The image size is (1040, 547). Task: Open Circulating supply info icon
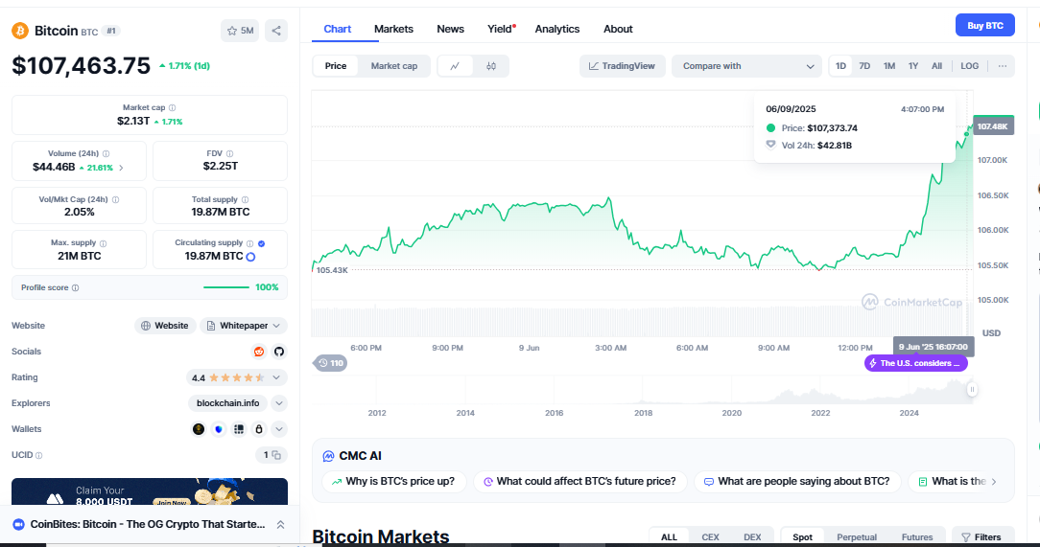pos(250,243)
